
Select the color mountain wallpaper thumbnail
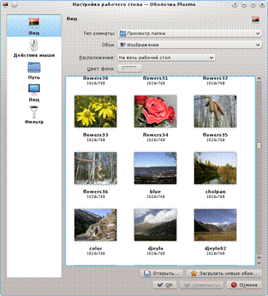point(95,225)
